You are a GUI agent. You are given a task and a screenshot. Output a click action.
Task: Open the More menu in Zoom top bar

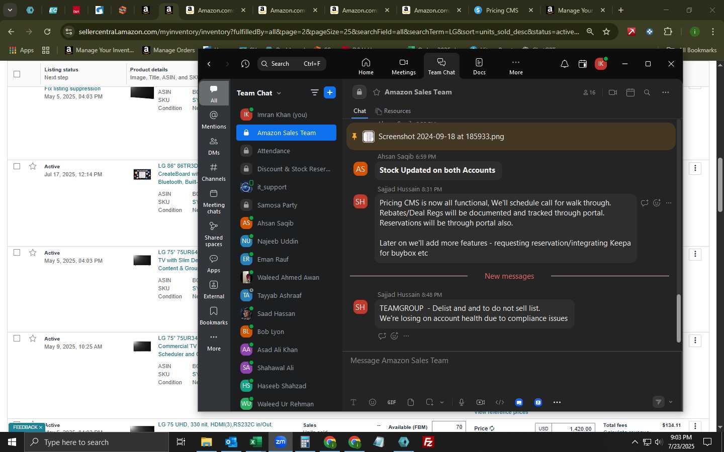point(516,66)
